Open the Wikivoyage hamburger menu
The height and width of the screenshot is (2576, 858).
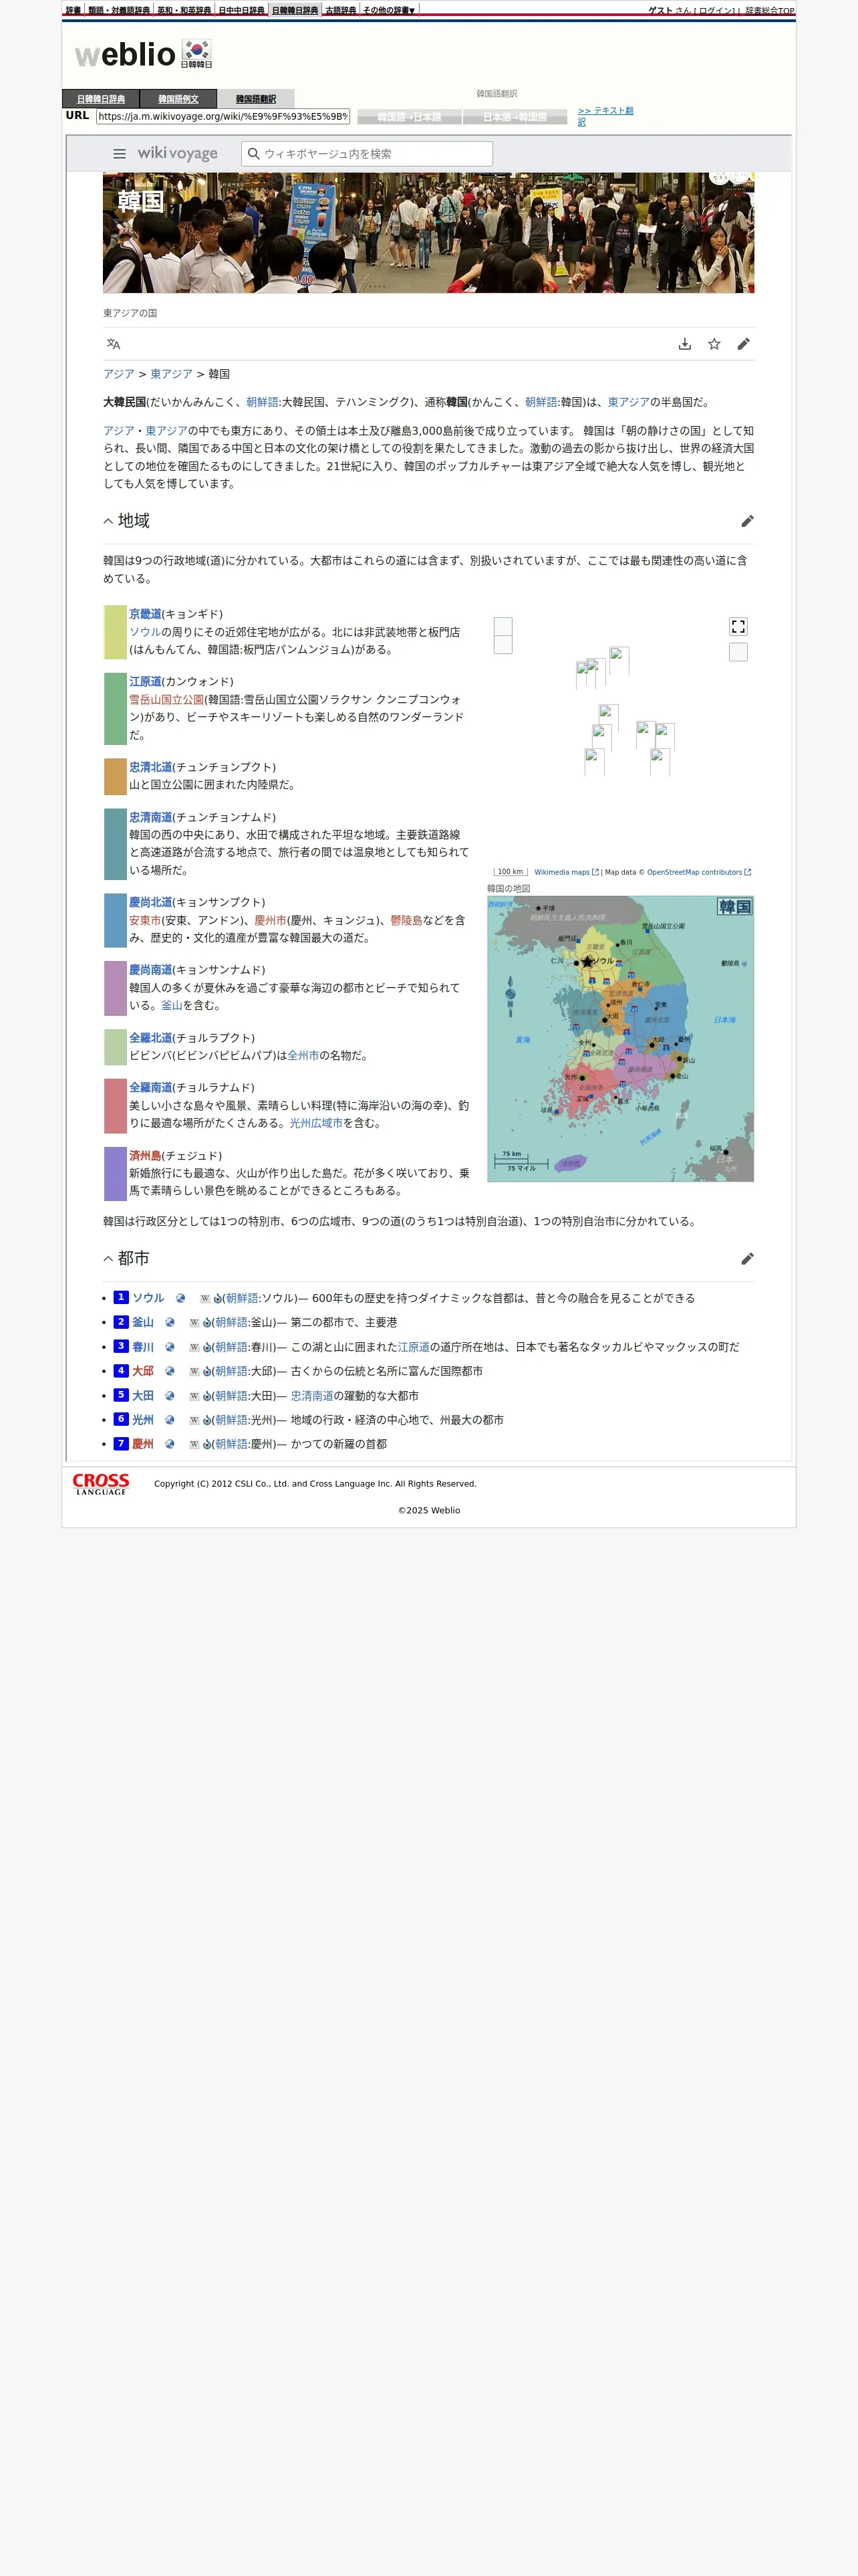point(120,154)
